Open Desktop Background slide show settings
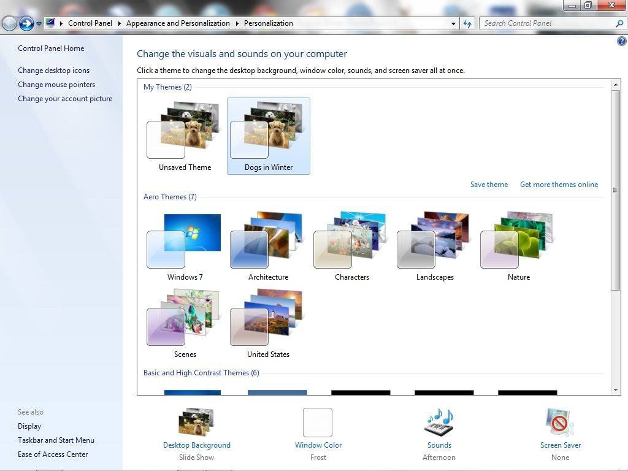 [x=196, y=422]
